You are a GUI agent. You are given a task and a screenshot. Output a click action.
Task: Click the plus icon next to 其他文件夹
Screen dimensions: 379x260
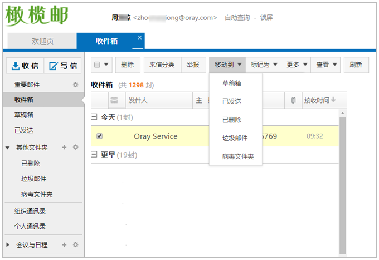click(64, 148)
